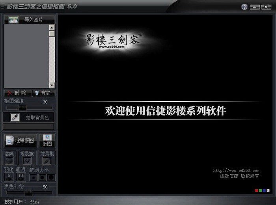
Task: Click the 黑色补偿 black compensation slider handle
Action: [28, 193]
